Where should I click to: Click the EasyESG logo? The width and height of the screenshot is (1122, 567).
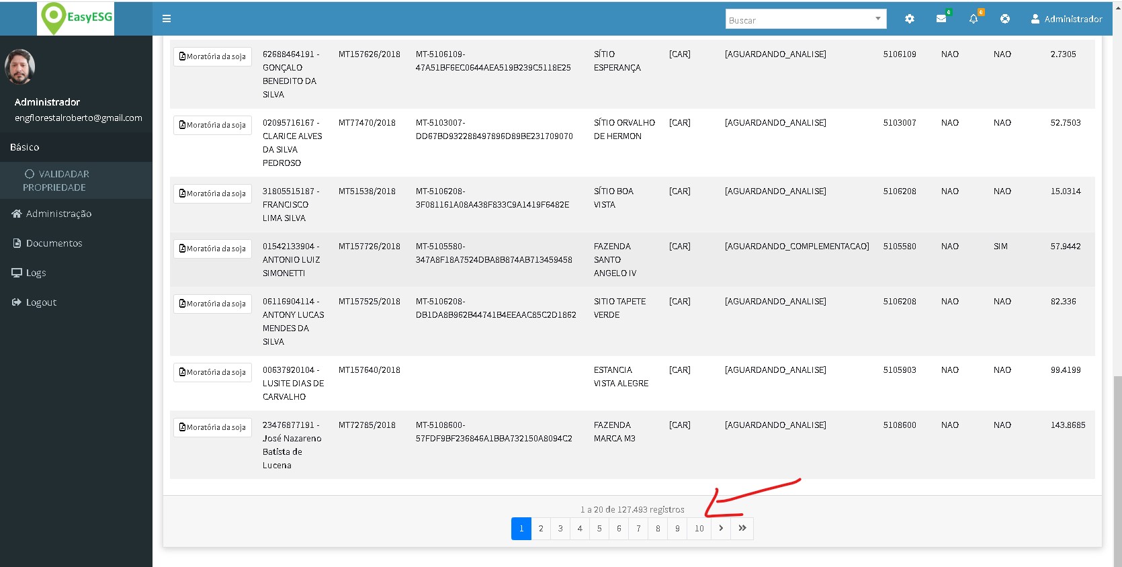(76, 18)
